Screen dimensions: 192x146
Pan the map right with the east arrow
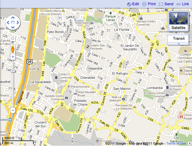[18, 23]
